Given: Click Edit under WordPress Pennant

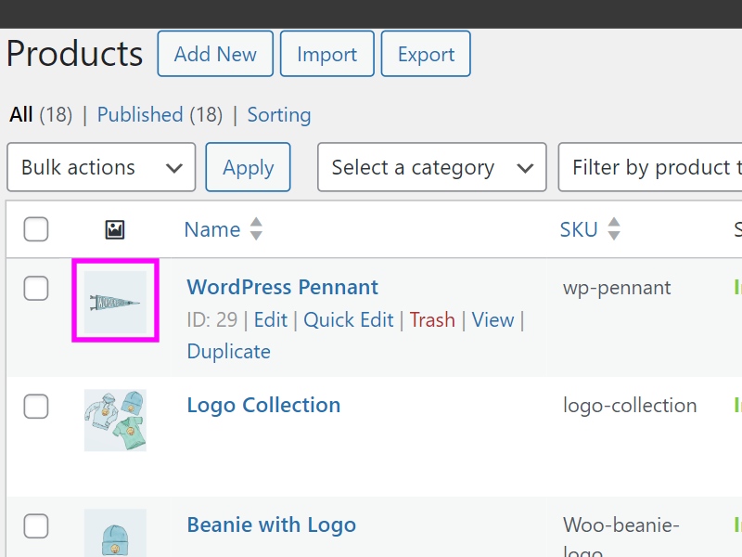Looking at the screenshot, I should click(271, 319).
